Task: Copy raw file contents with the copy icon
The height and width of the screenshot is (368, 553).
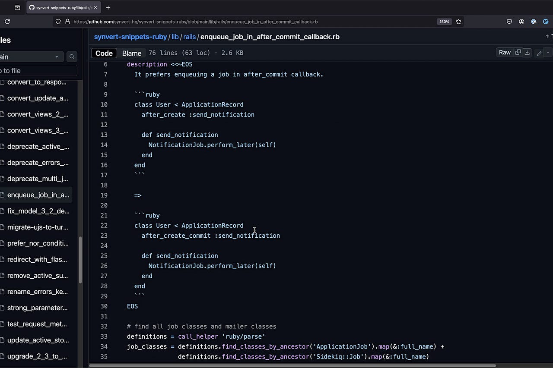Action: pyautogui.click(x=518, y=53)
